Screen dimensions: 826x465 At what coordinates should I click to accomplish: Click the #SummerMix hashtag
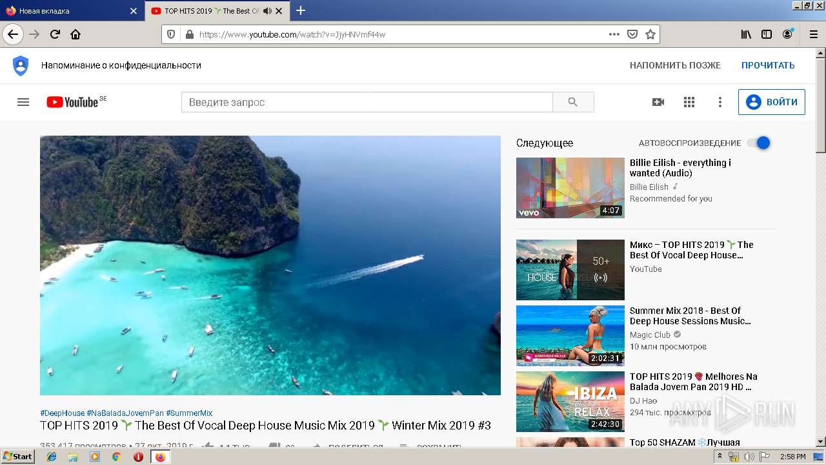click(x=189, y=413)
